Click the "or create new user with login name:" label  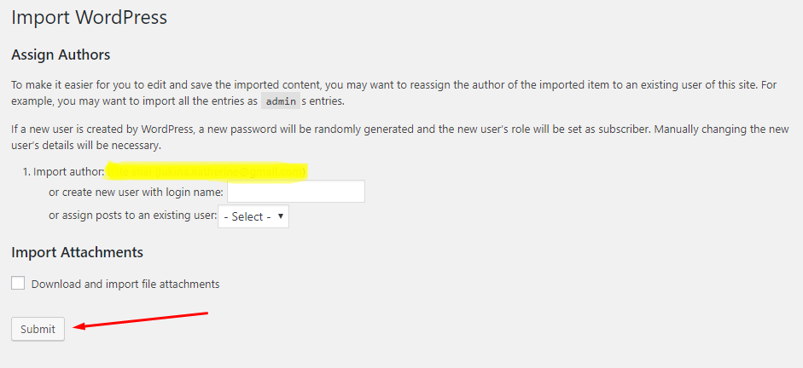[x=136, y=193]
